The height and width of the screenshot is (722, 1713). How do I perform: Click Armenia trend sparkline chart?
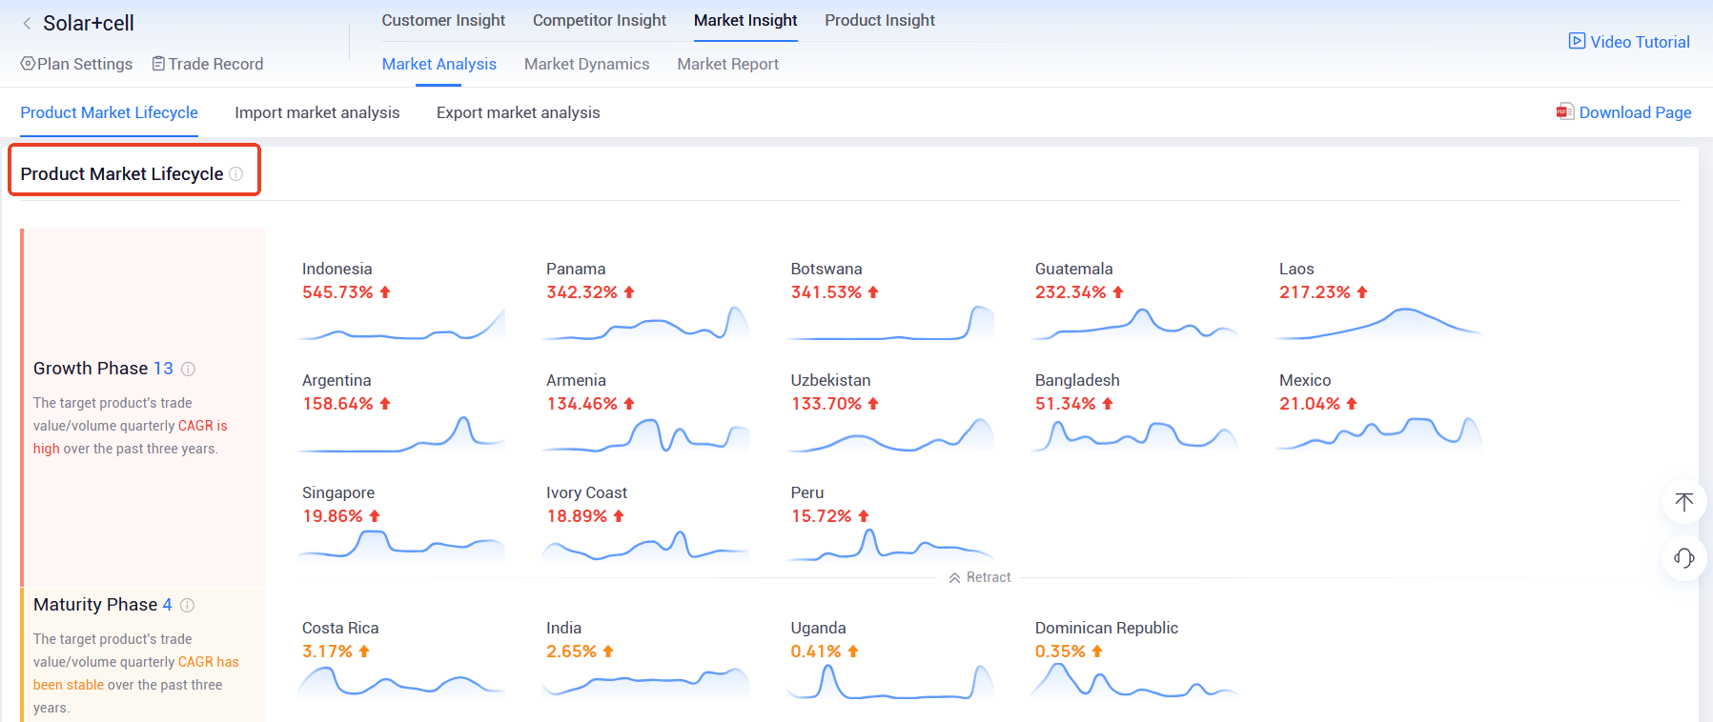645,435
